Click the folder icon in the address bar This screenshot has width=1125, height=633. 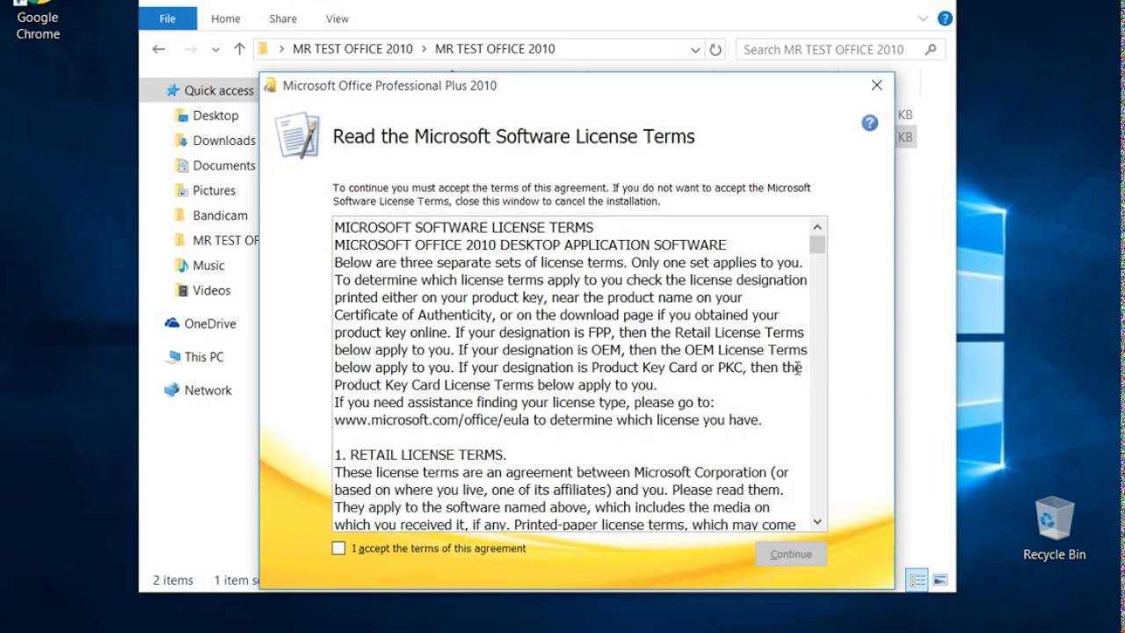click(263, 49)
